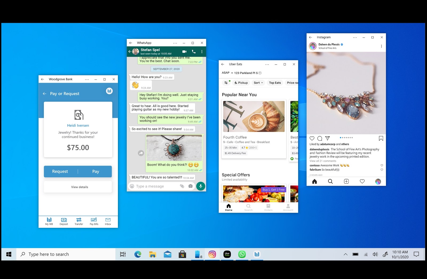The image size is (427, 279).
Task: Open the emoji picker in WhatsApp
Action: [x=132, y=186]
